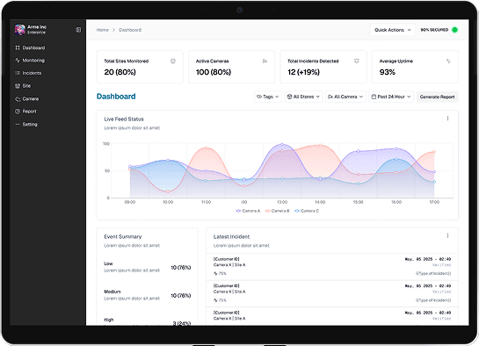Click Camera B data point at 11:00
This screenshot has height=346, width=479.
tap(206, 148)
